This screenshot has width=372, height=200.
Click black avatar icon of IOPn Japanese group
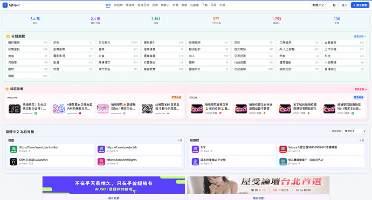pos(13,162)
